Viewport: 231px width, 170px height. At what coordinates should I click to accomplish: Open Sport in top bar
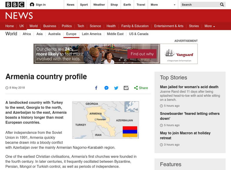point(84,5)
